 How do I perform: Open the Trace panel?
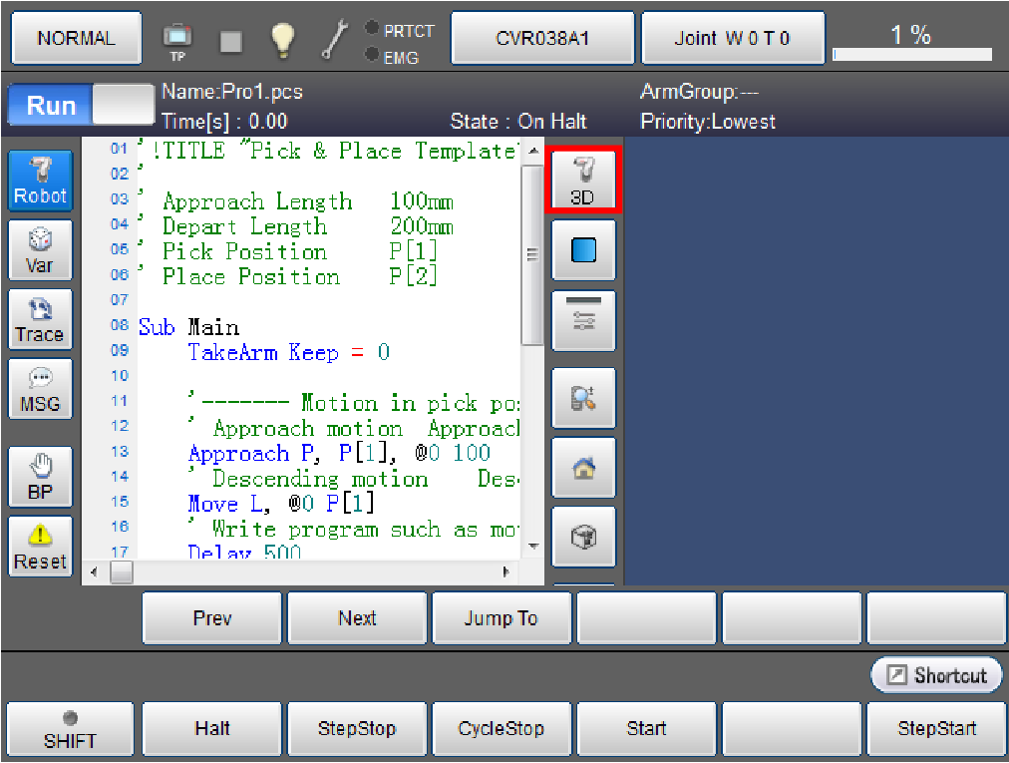(x=40, y=320)
